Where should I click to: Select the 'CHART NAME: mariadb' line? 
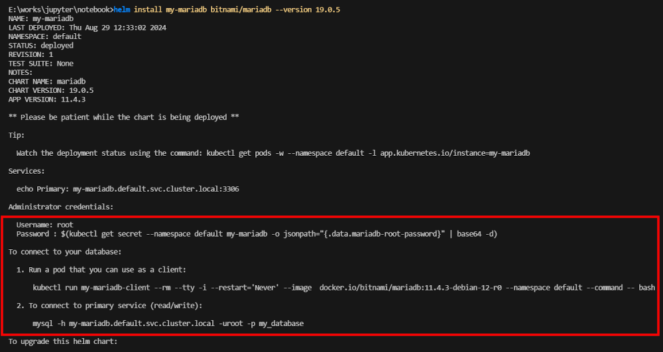(x=47, y=81)
